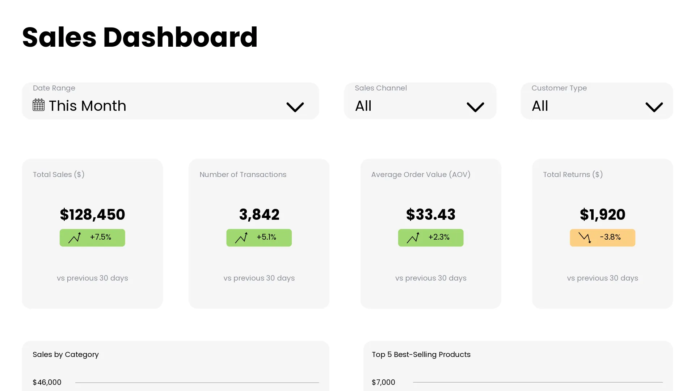Click the downward trend icon for Total Returns
Viewport: 695px width, 391px height.
(585, 237)
